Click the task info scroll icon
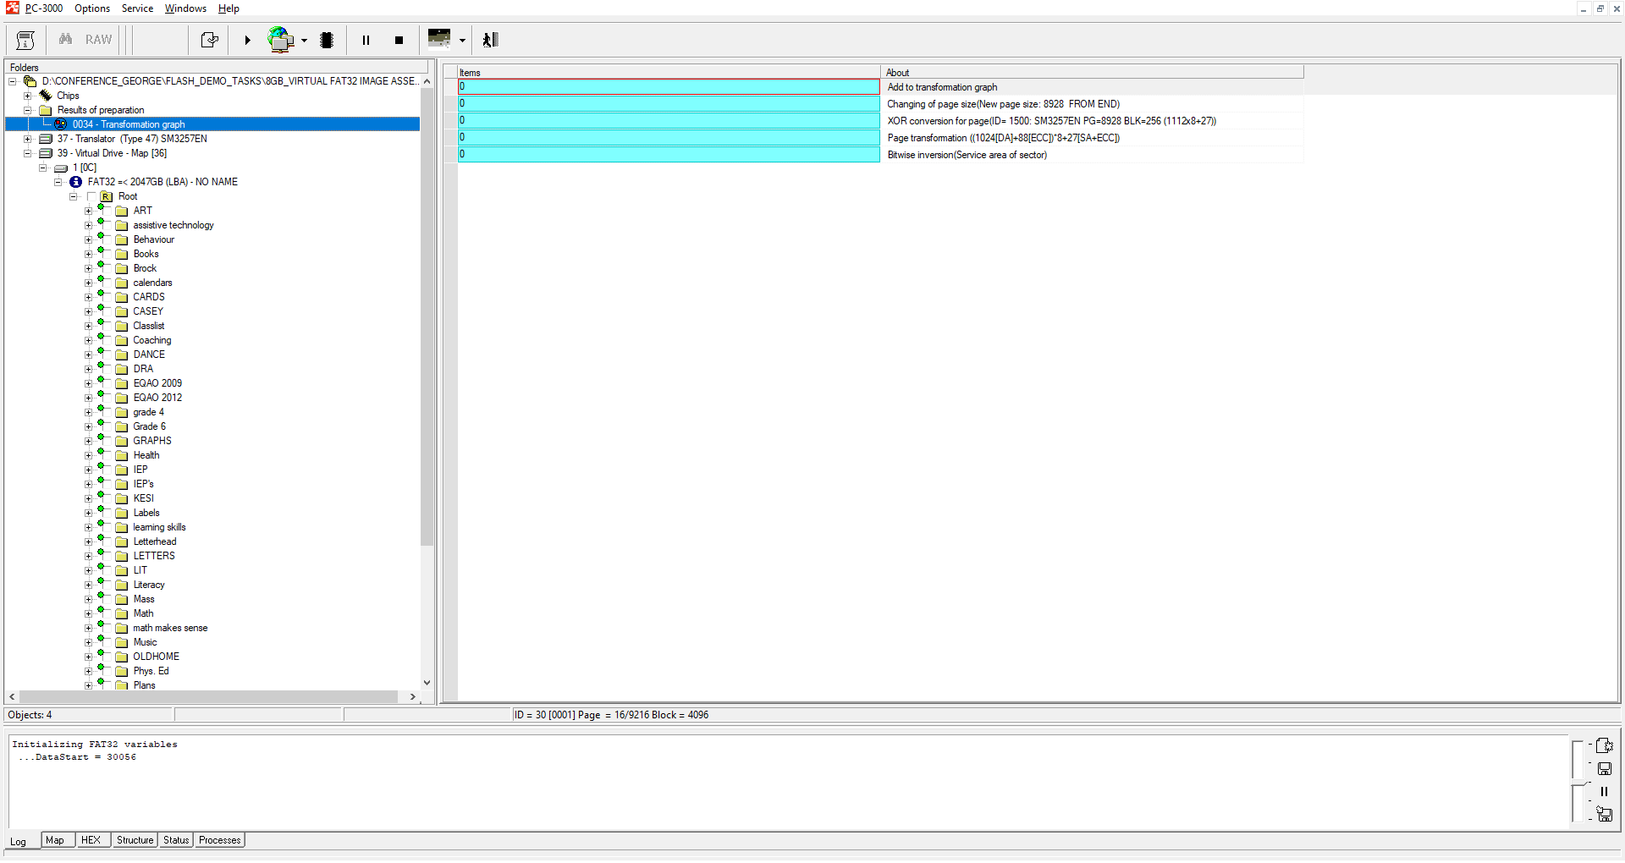The image size is (1625, 863). pos(25,40)
